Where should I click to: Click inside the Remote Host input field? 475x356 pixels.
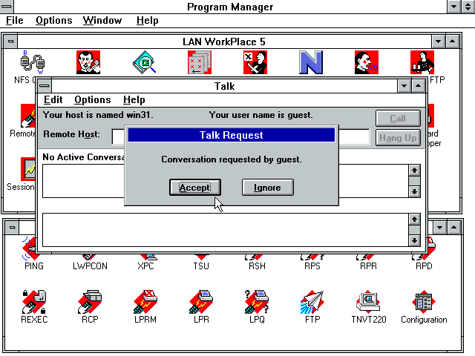point(240,136)
